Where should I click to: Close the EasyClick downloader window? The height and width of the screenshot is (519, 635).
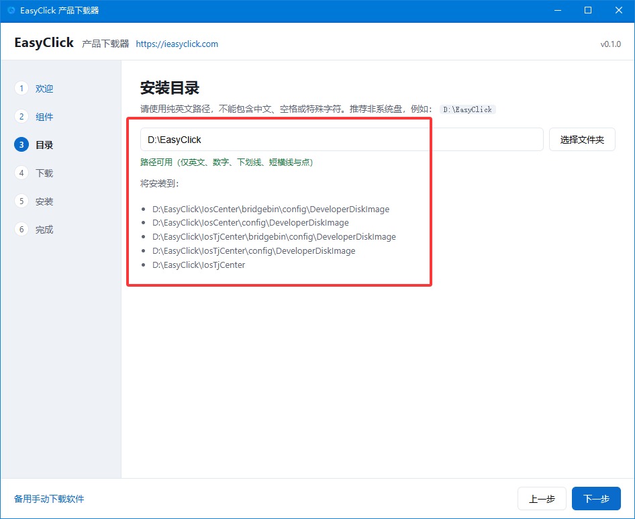619,11
